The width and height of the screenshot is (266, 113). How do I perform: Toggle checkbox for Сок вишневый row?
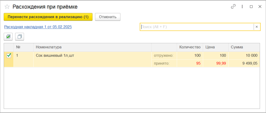9,55
